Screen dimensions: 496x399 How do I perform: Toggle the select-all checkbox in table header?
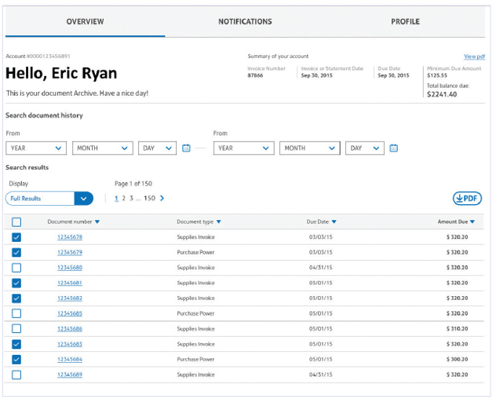tap(16, 222)
